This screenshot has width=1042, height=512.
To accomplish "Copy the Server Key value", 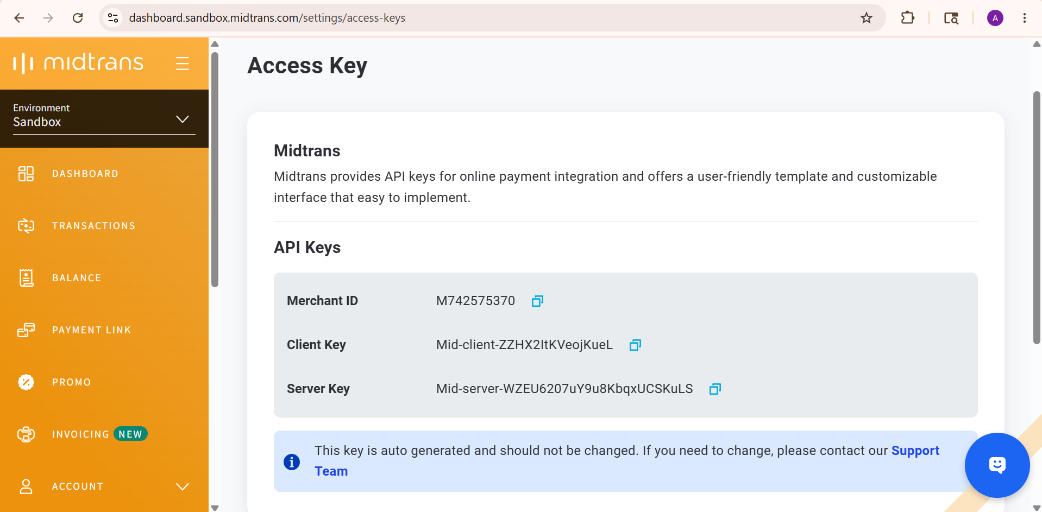I will click(x=715, y=389).
